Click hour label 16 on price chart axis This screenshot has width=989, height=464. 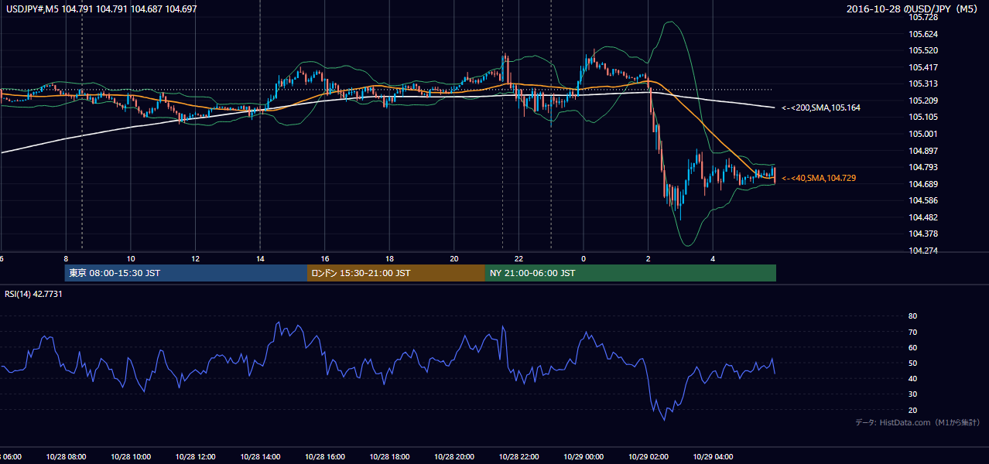(x=325, y=258)
